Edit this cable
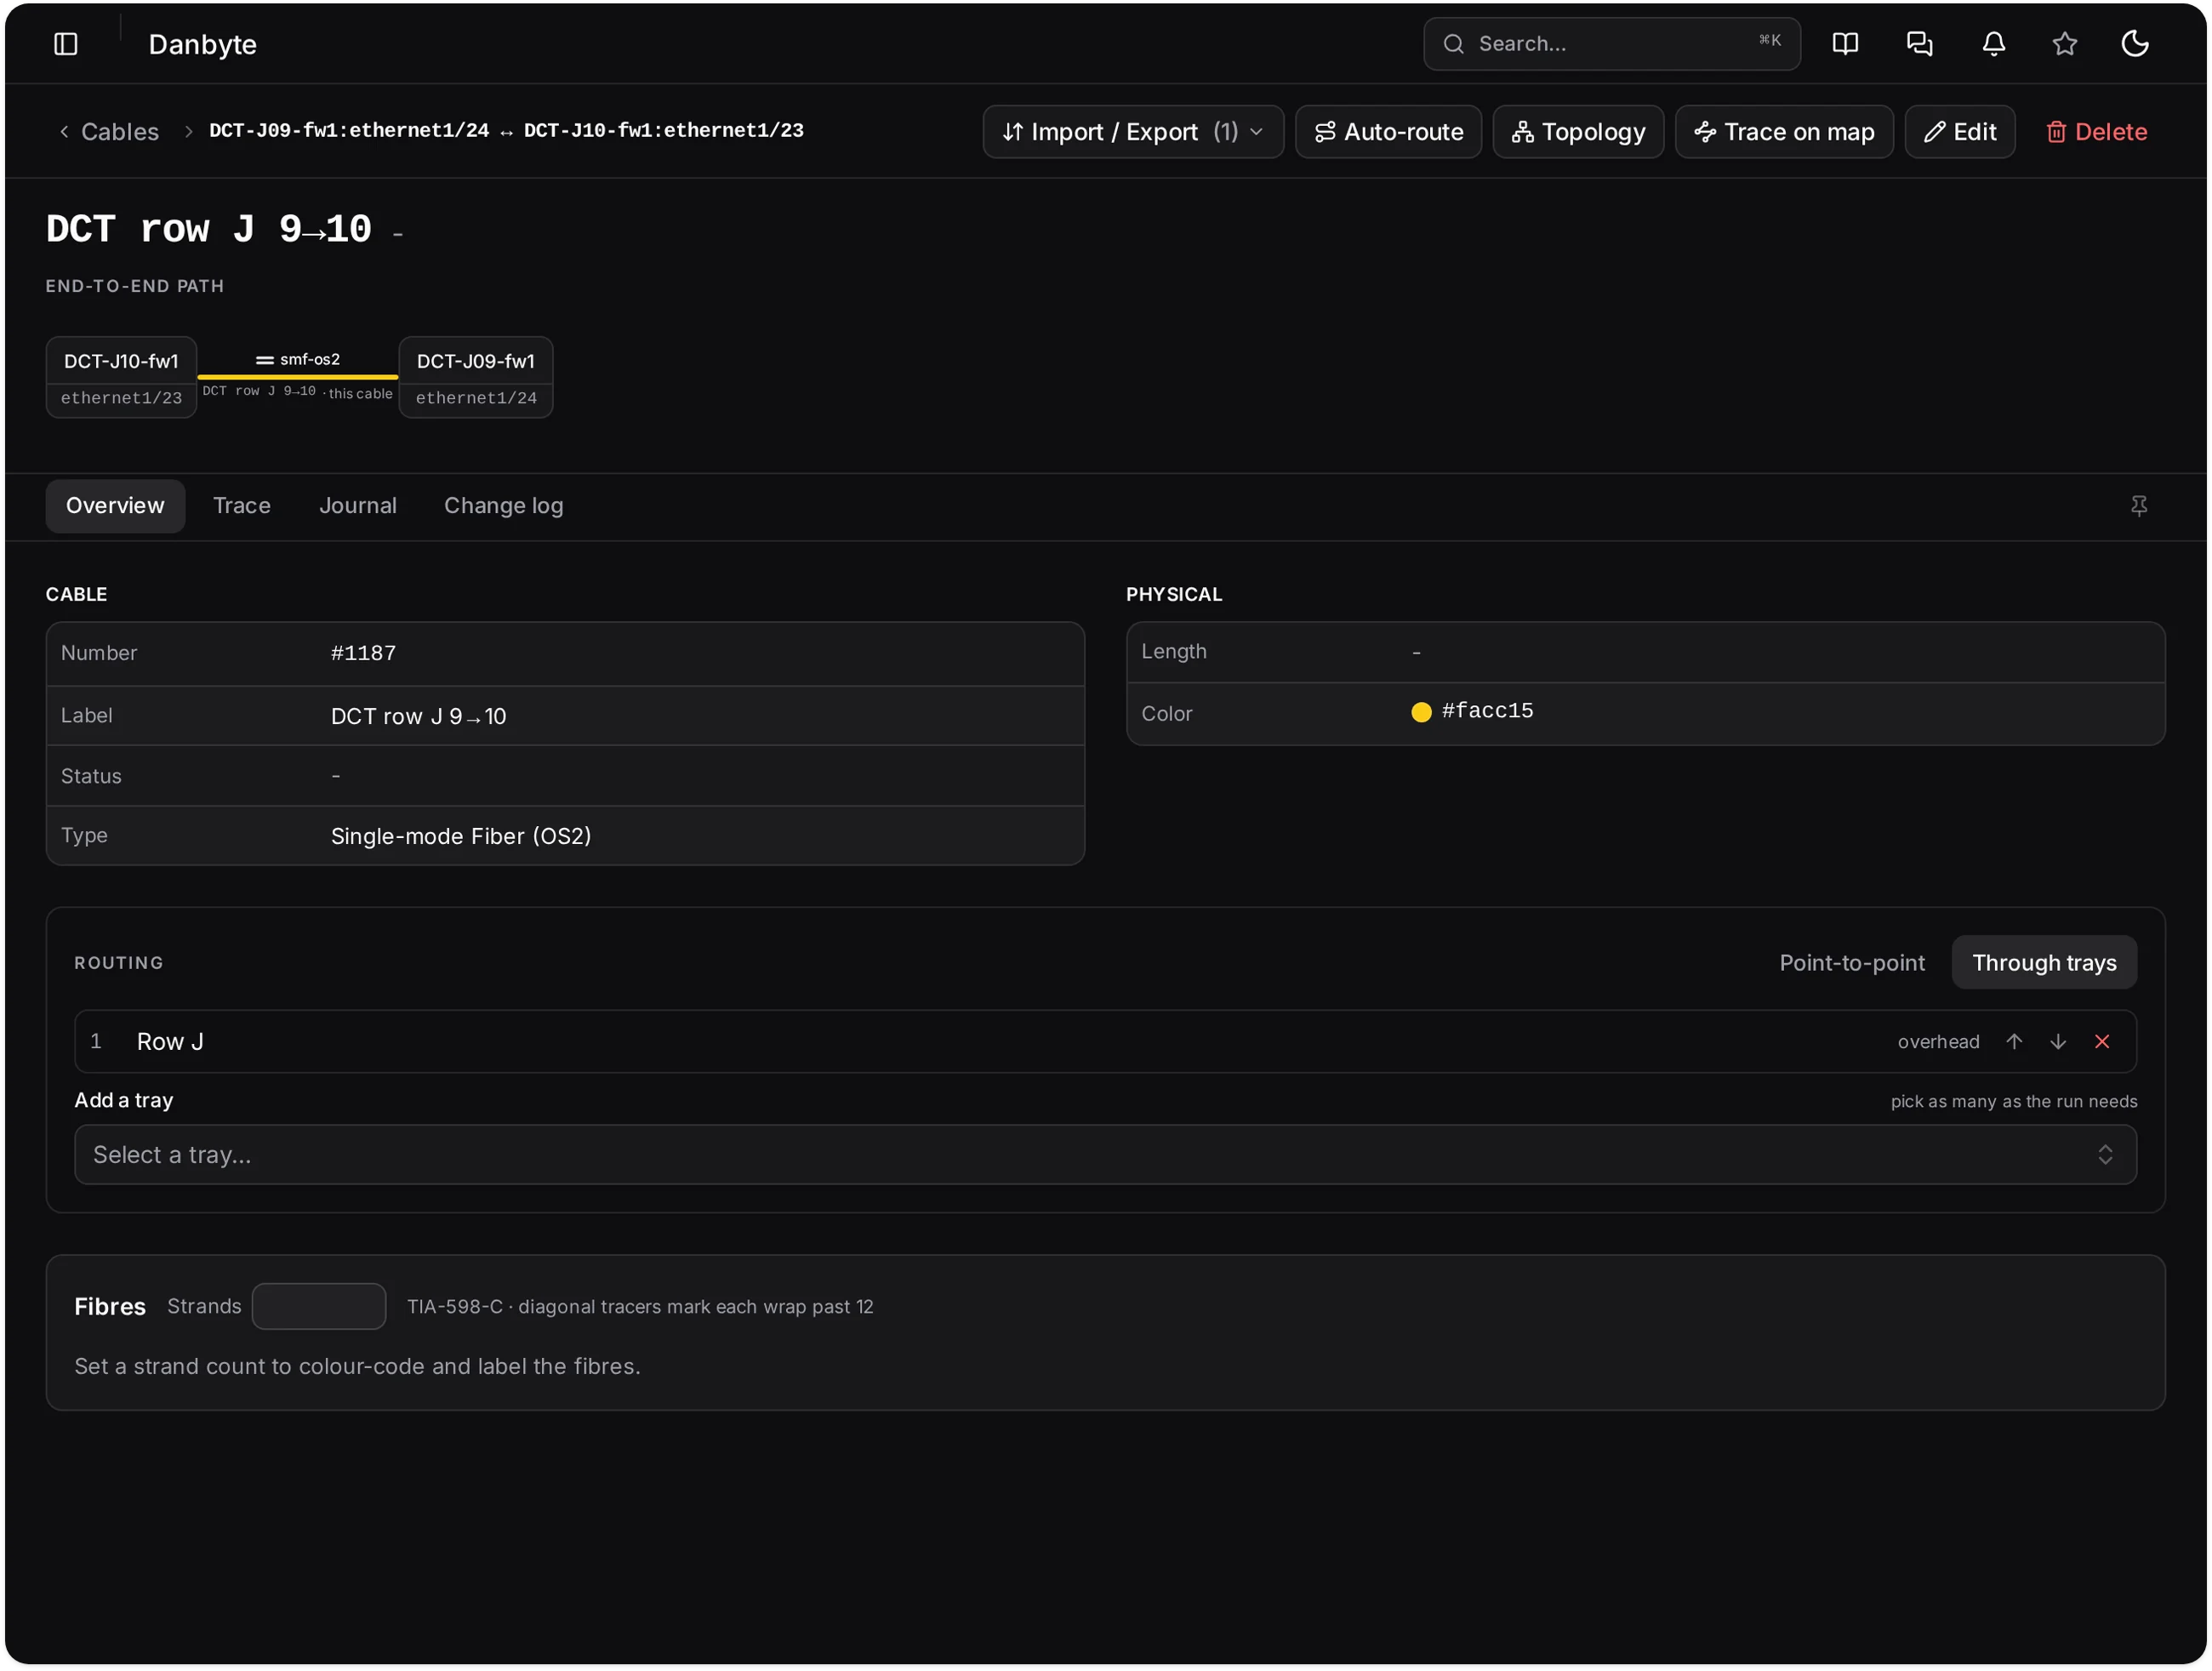 coord(1959,132)
